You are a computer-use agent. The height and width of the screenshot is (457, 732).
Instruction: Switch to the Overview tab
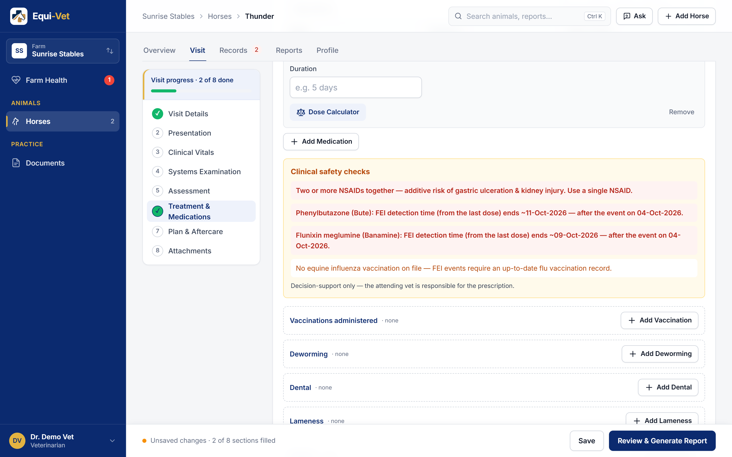tap(159, 50)
